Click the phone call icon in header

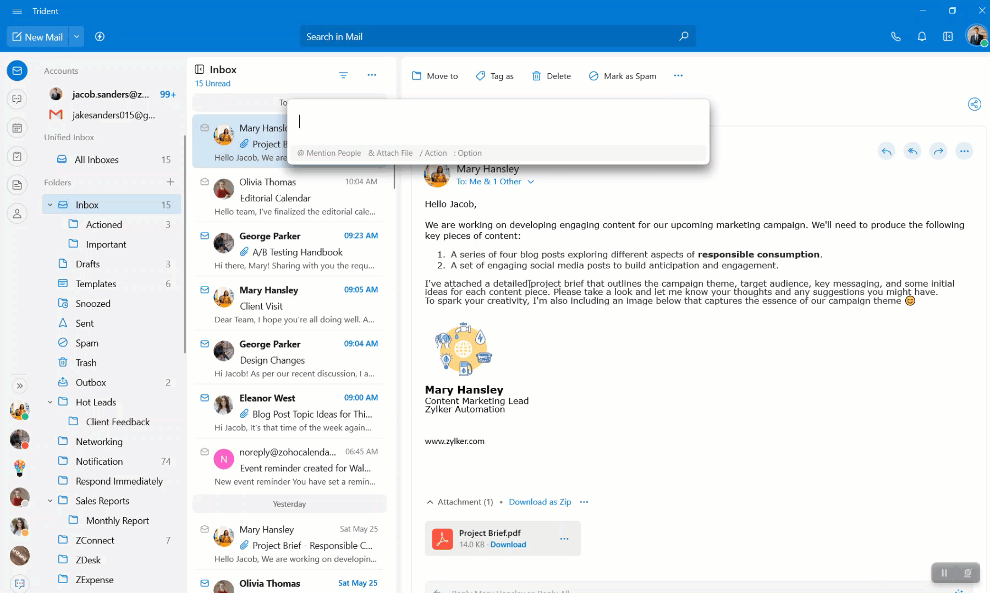pos(895,37)
